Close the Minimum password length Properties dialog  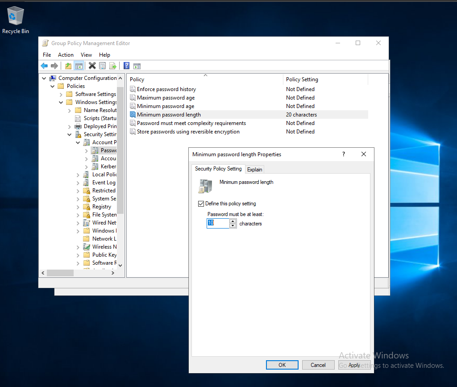point(364,154)
